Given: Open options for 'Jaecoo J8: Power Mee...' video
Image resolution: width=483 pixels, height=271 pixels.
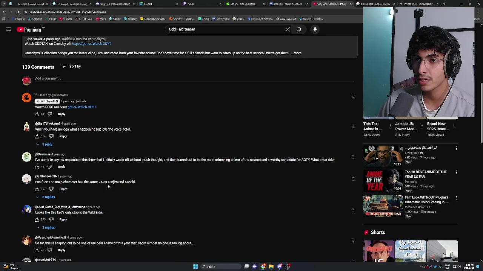Looking at the screenshot, I should click(422, 126).
